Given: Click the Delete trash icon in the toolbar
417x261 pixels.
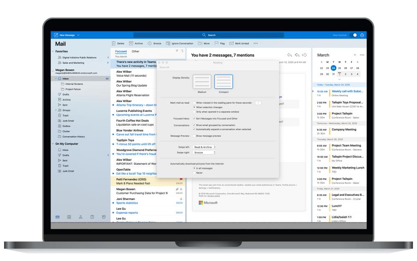Looking at the screenshot, I should (114, 43).
